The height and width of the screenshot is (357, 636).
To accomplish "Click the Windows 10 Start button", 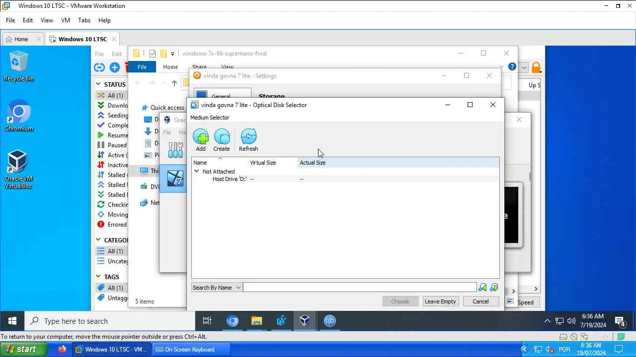I will click(12, 321).
